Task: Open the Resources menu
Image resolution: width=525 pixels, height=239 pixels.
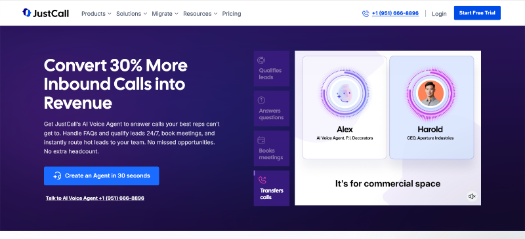Action: (200, 14)
